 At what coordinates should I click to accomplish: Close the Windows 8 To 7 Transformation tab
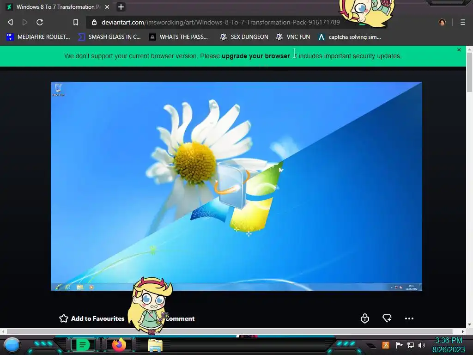(x=107, y=7)
